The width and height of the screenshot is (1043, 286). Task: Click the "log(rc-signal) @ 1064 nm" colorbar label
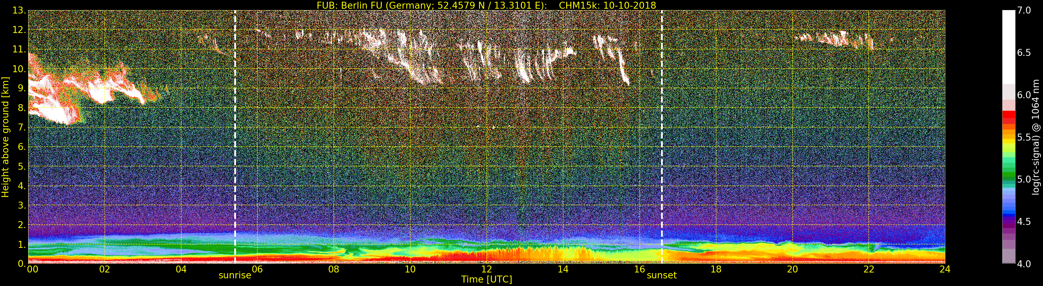pos(1036,137)
